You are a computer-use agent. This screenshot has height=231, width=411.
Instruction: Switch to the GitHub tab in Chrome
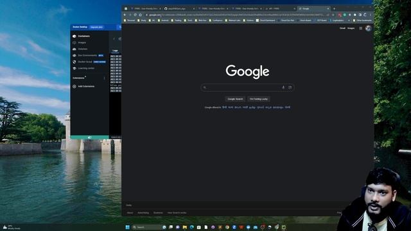179,8
